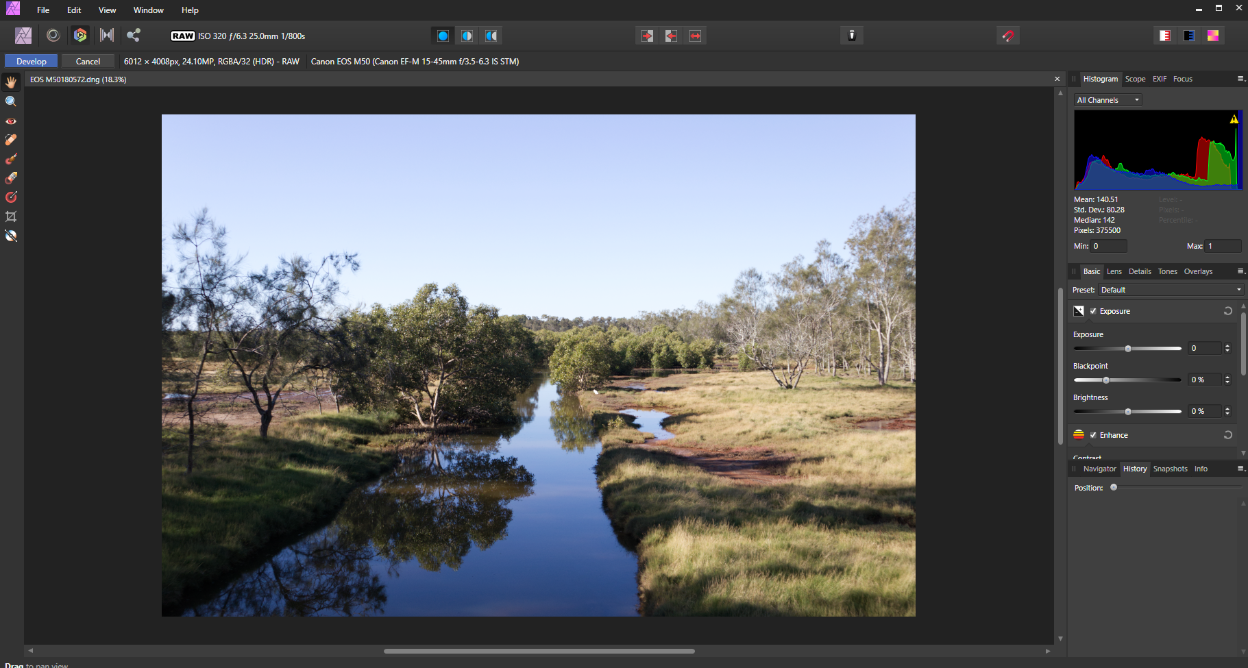
Task: Open the File menu
Action: pos(43,10)
